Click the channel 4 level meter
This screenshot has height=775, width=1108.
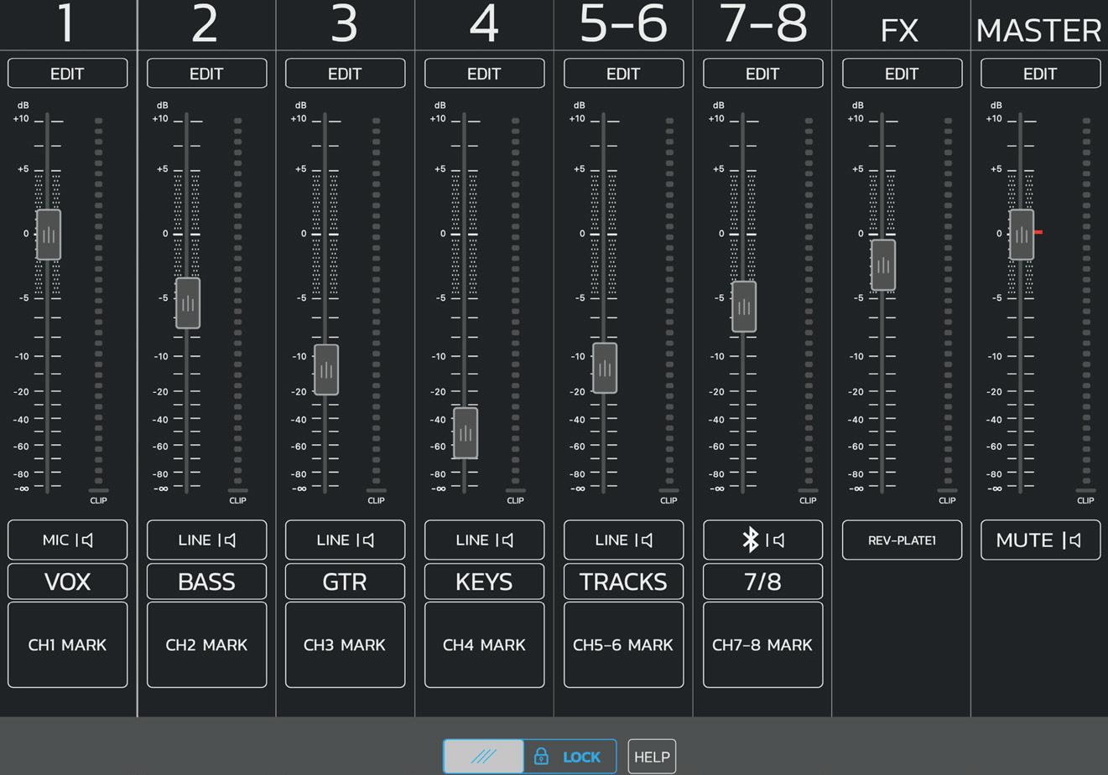[516, 300]
